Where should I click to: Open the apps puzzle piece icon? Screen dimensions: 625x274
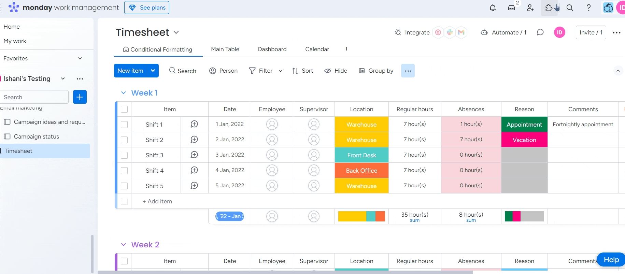(x=549, y=8)
